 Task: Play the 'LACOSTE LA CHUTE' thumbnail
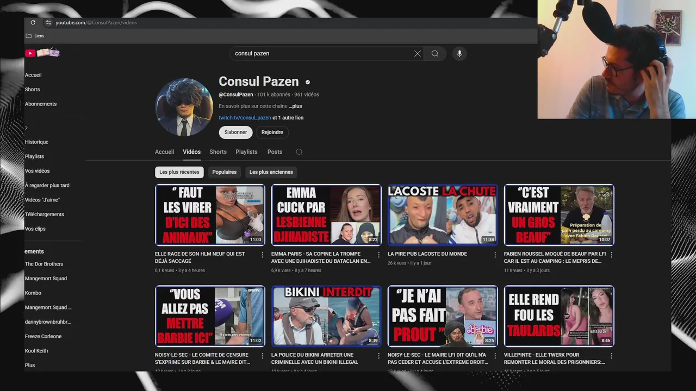[x=443, y=215]
